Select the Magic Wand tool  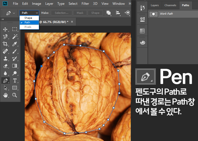pos(15,37)
